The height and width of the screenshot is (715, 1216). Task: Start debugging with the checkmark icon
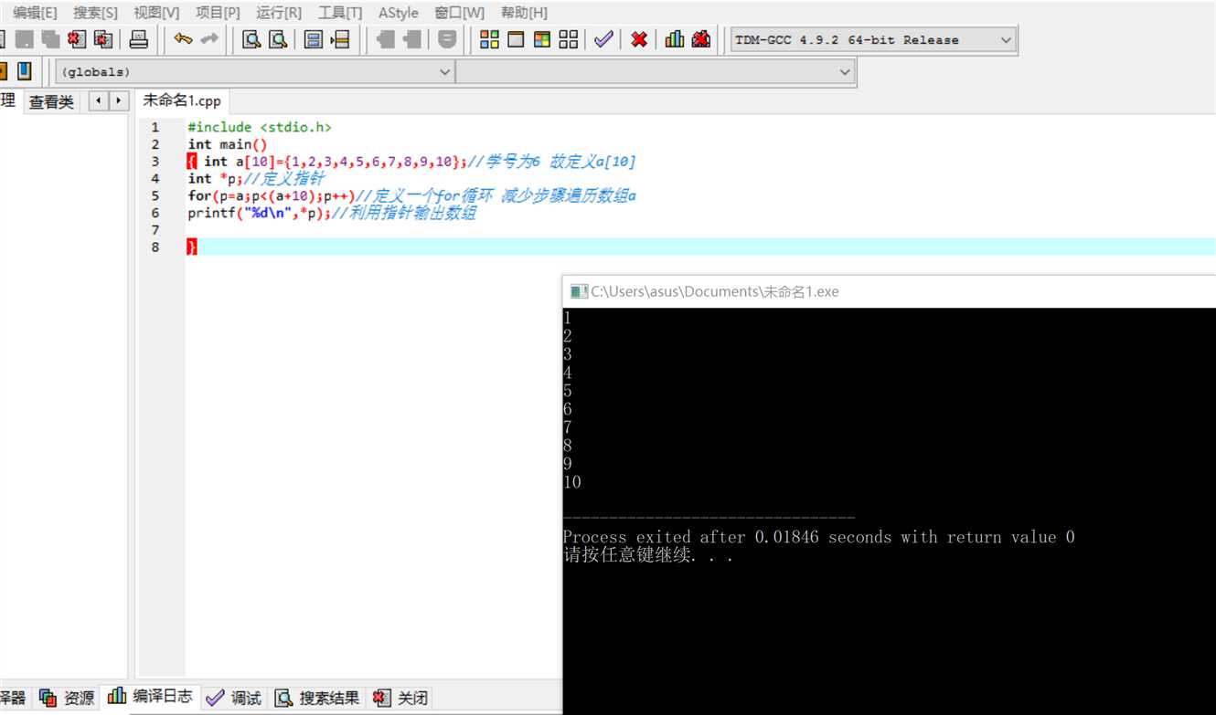point(603,39)
